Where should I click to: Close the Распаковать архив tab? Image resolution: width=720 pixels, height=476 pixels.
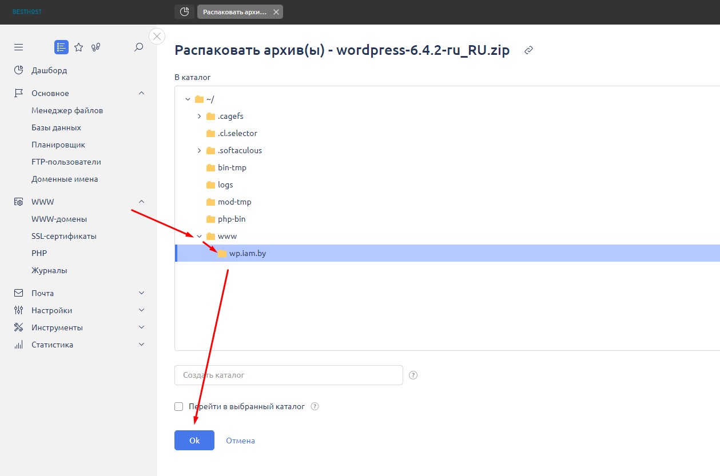[x=276, y=12]
